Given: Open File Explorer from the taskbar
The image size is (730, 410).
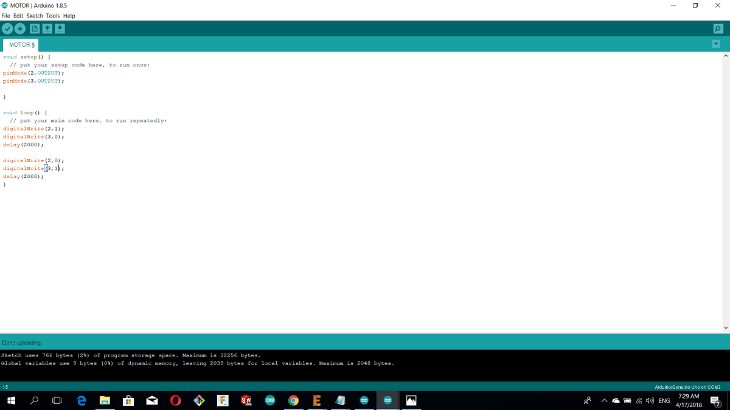Looking at the screenshot, I should click(x=105, y=400).
